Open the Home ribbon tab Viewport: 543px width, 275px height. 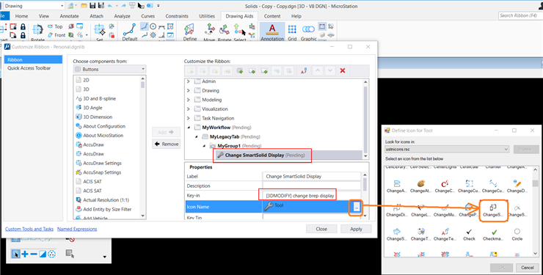pos(21,16)
